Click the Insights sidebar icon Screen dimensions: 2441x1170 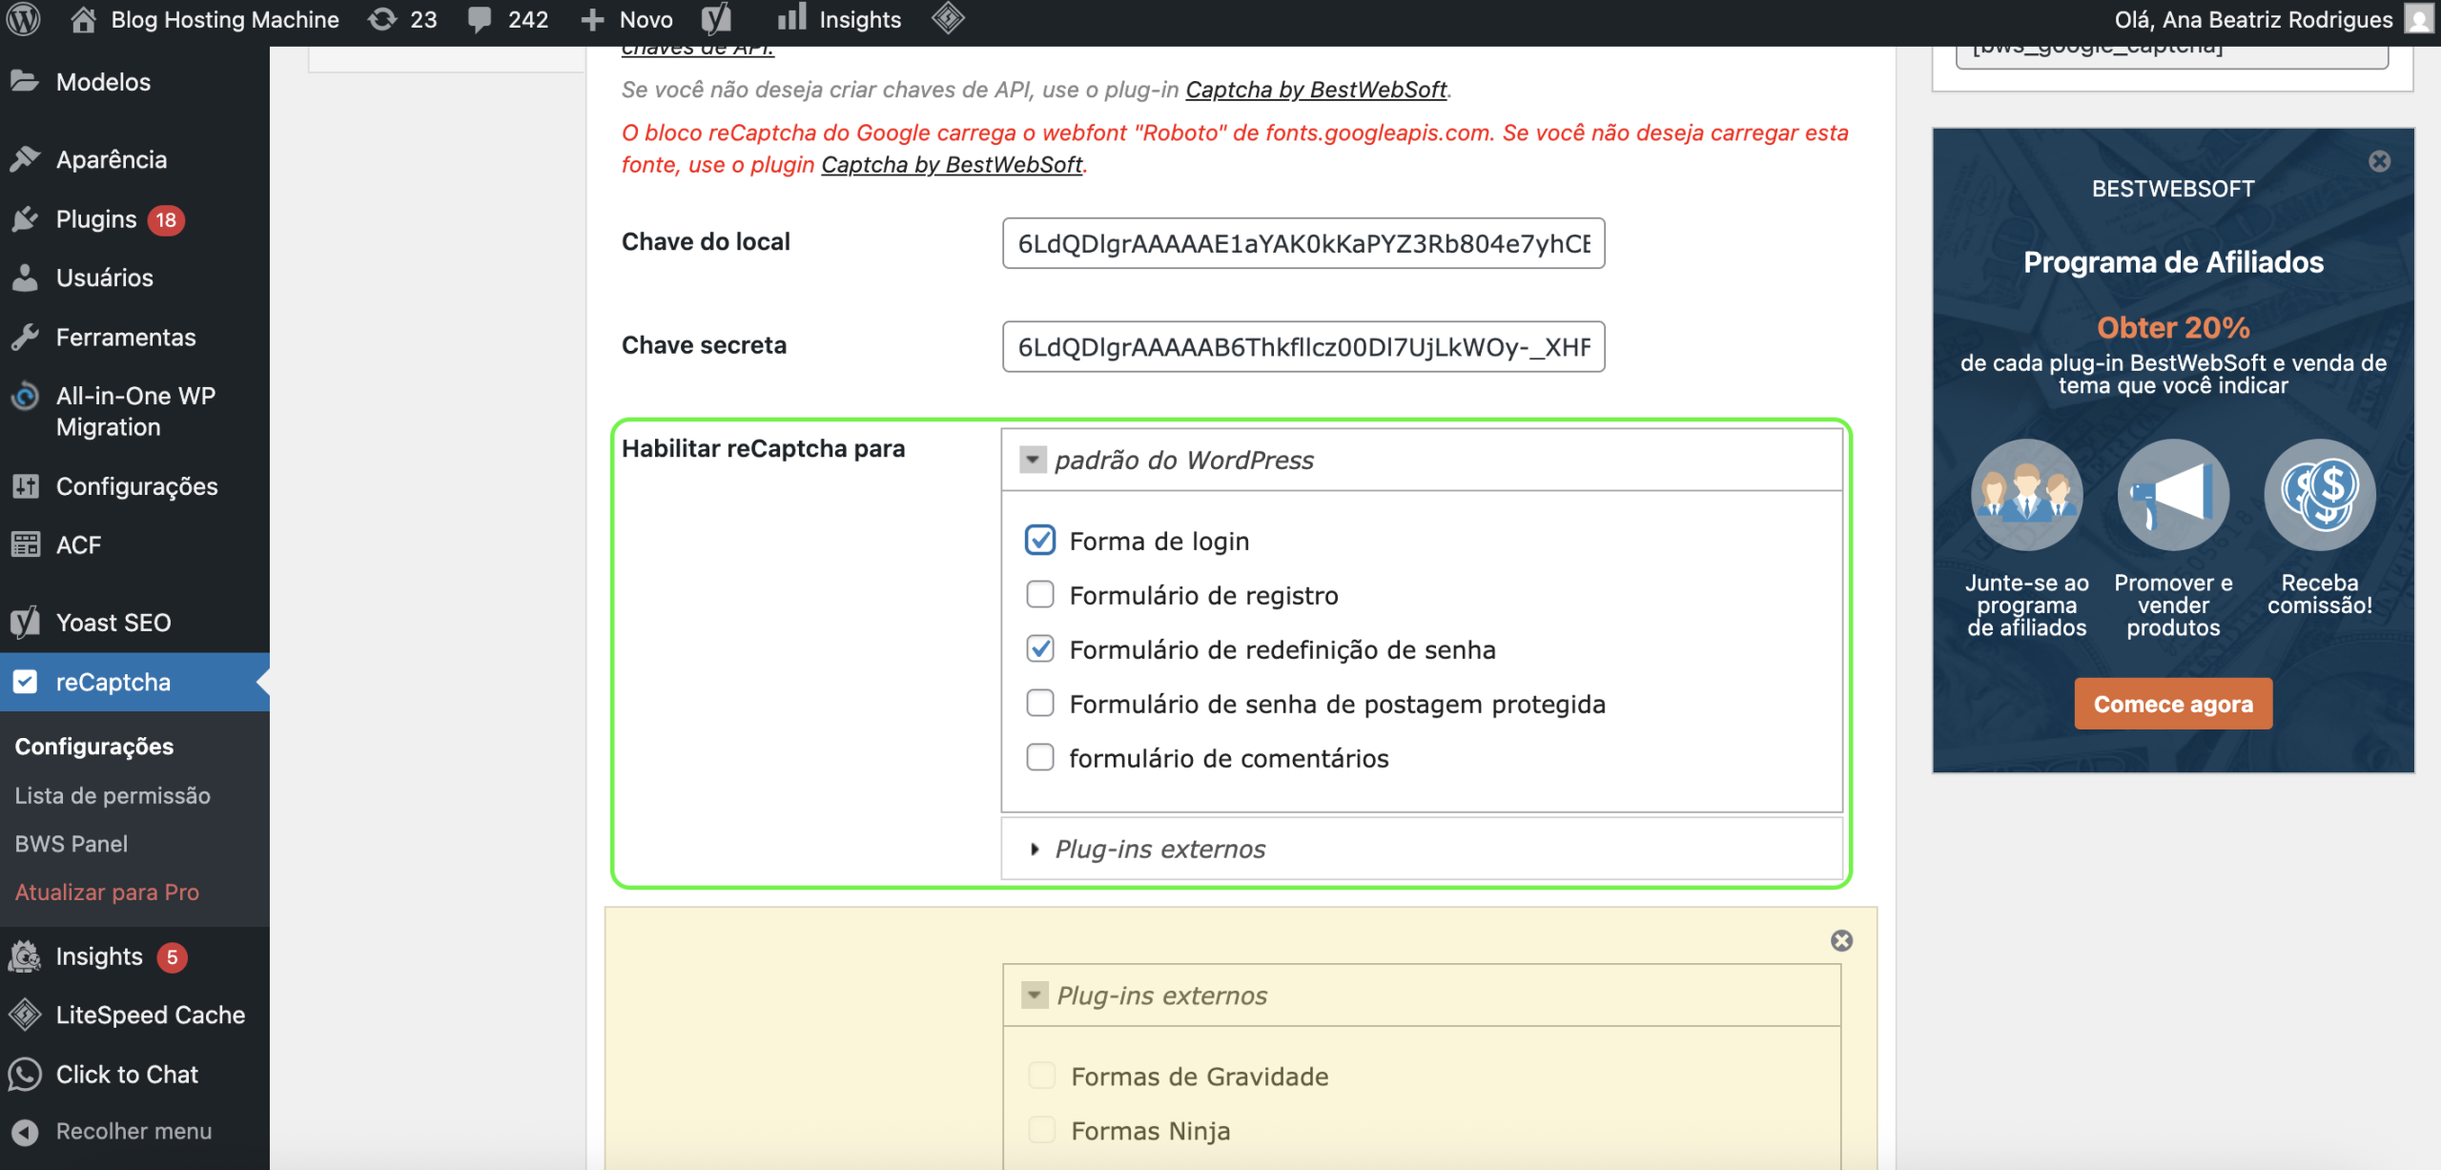25,956
